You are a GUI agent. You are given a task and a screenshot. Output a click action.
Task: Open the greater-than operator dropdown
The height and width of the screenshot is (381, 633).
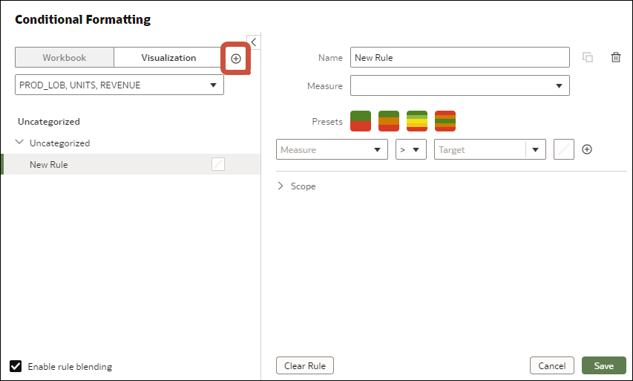point(410,150)
